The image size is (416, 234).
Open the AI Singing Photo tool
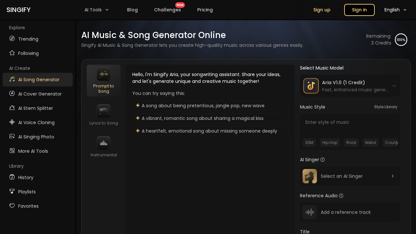point(36,137)
